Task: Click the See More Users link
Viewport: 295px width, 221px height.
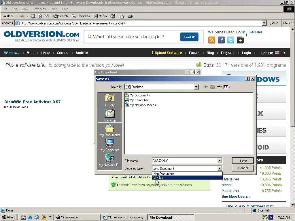Action: click(x=236, y=196)
